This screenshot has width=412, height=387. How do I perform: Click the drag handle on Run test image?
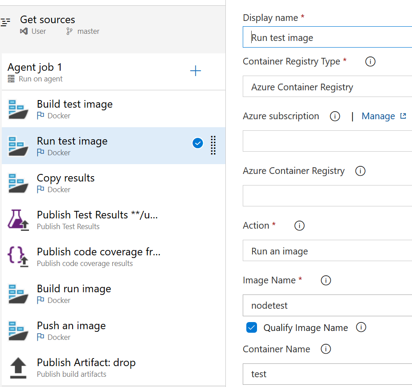213,145
